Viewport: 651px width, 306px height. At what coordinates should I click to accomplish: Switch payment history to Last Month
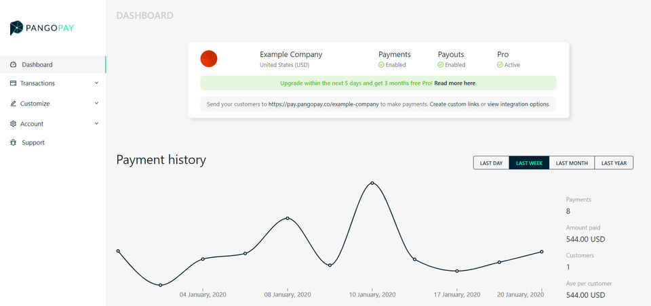point(572,163)
